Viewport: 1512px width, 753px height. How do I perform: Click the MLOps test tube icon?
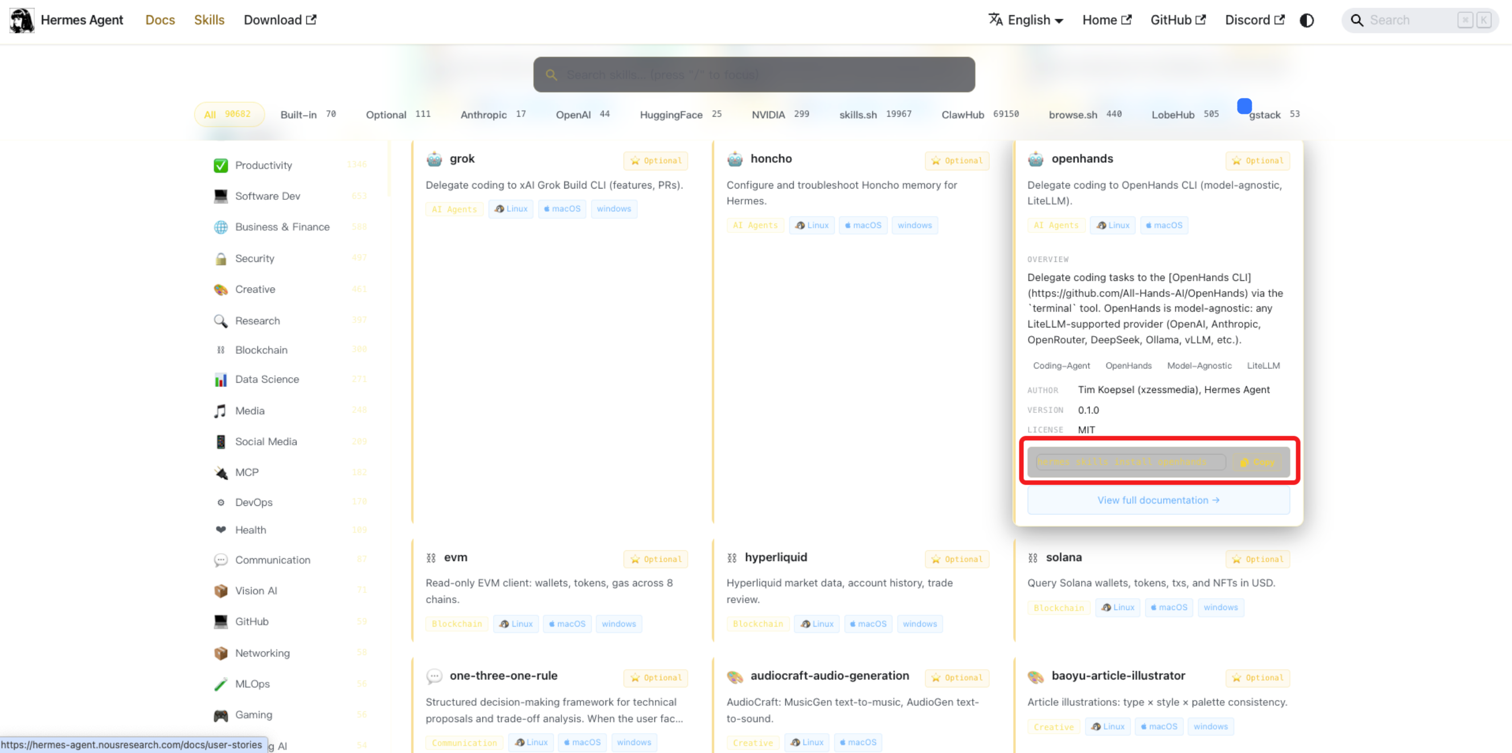221,684
